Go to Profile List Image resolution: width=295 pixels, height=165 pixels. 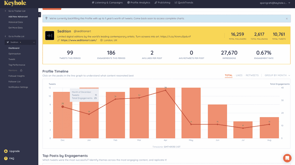(x=16, y=36)
